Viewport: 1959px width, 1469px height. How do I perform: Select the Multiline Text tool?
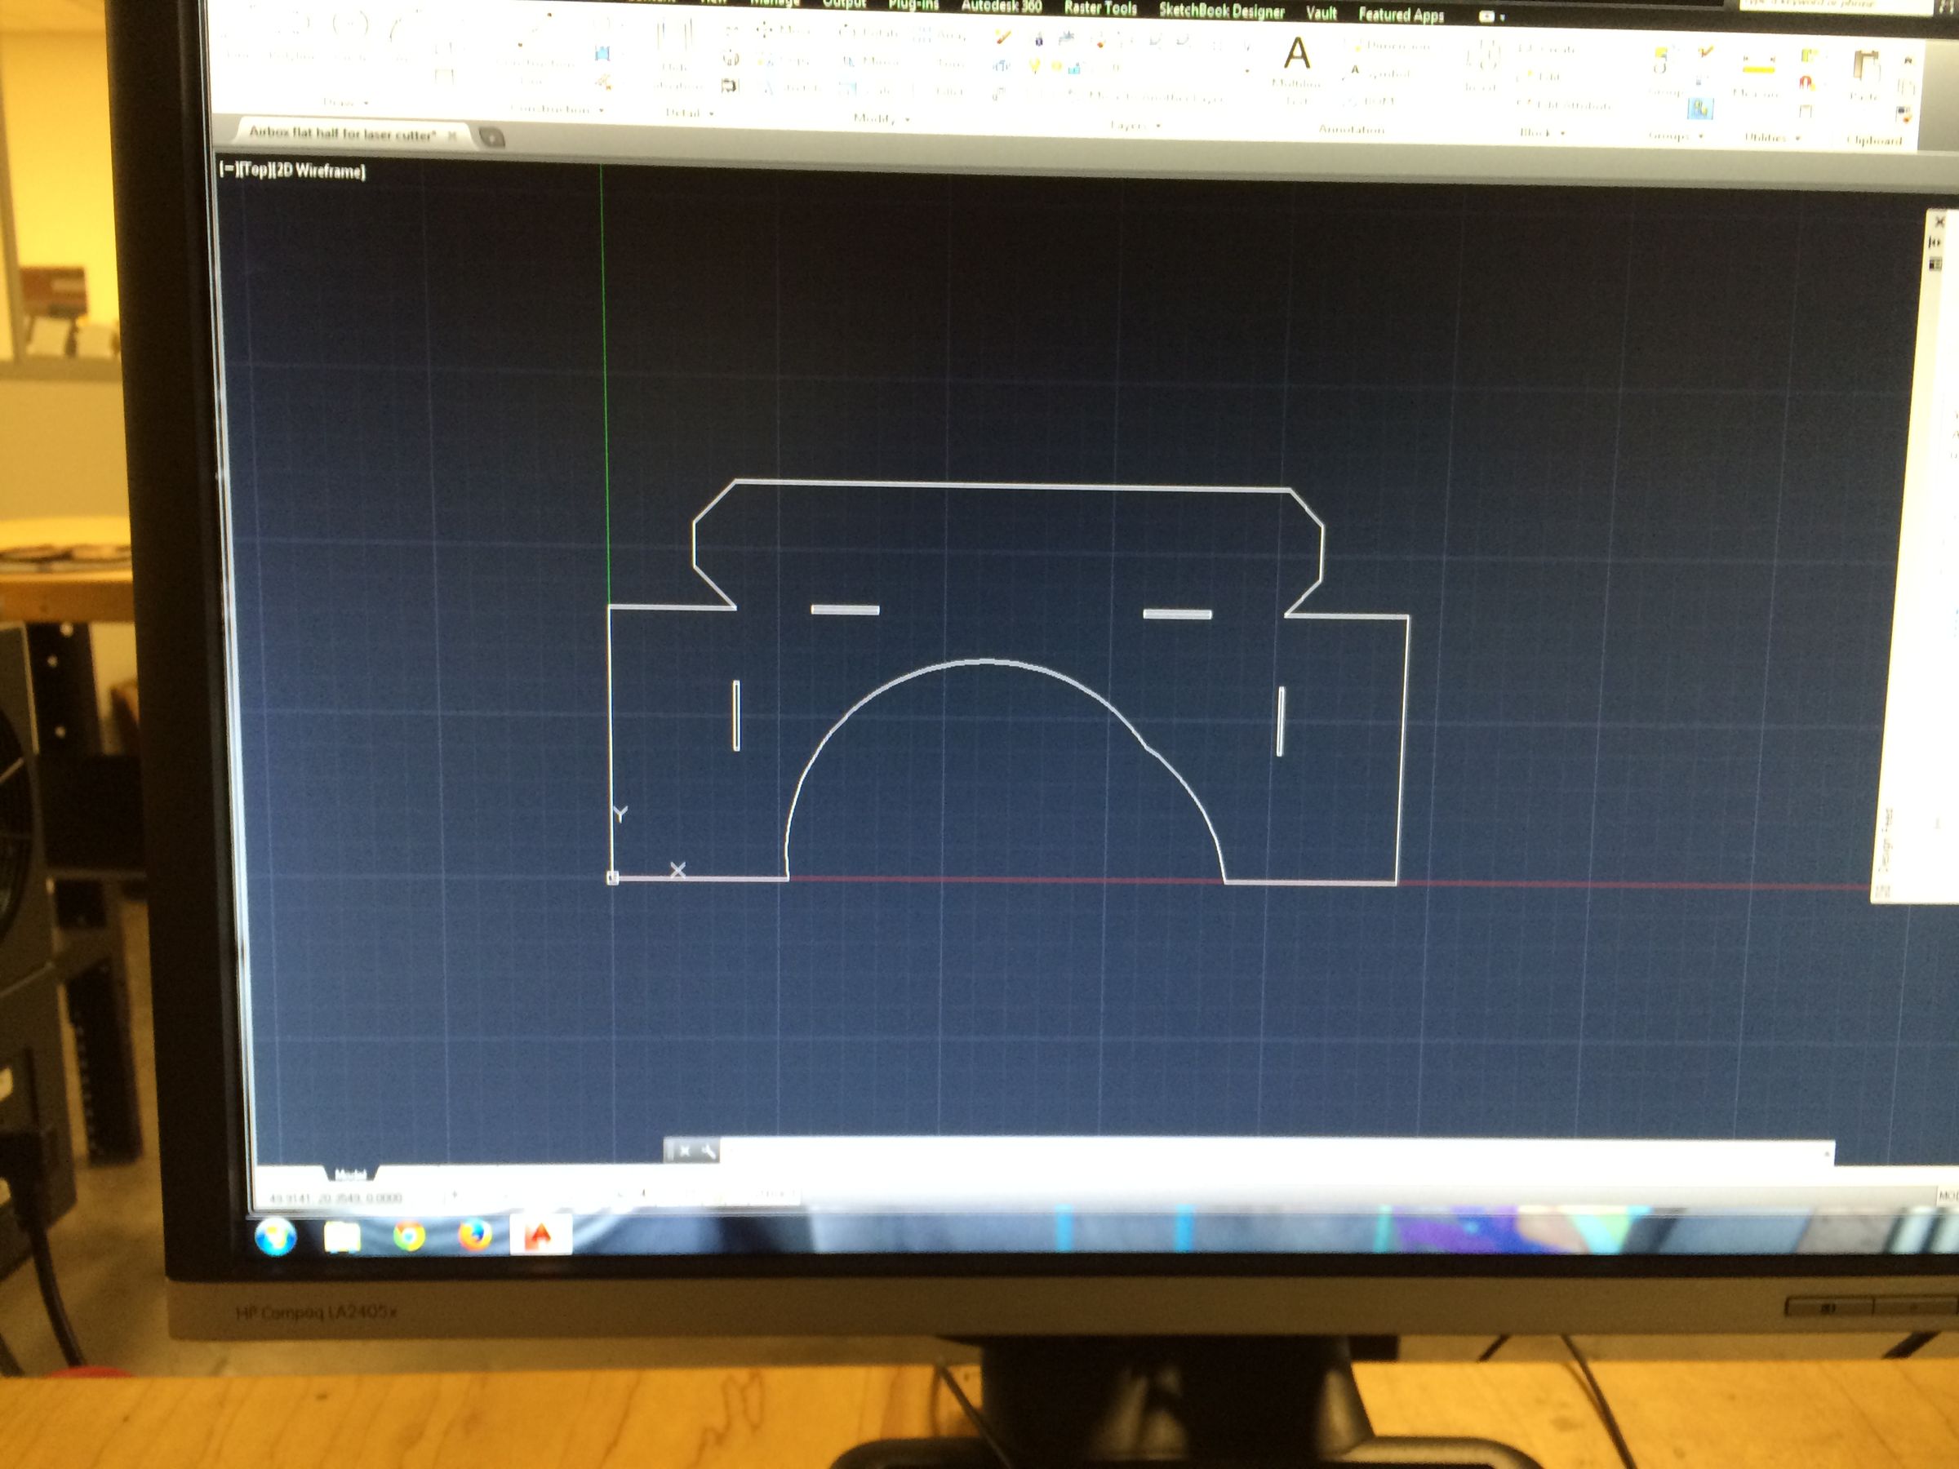1299,56
